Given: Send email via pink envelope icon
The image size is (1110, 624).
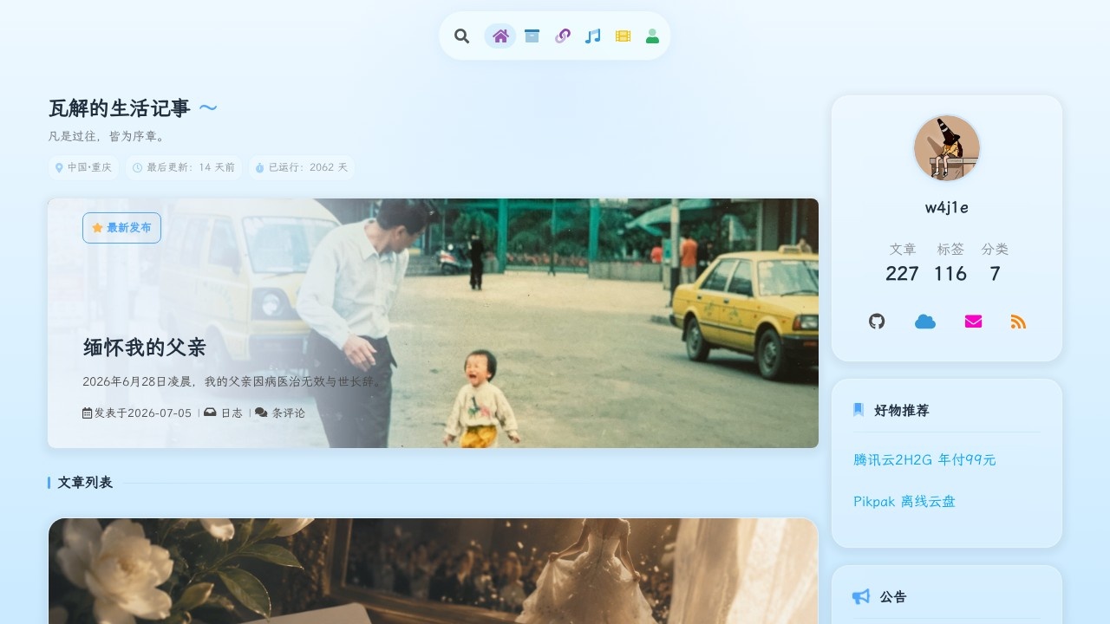Looking at the screenshot, I should tap(973, 322).
